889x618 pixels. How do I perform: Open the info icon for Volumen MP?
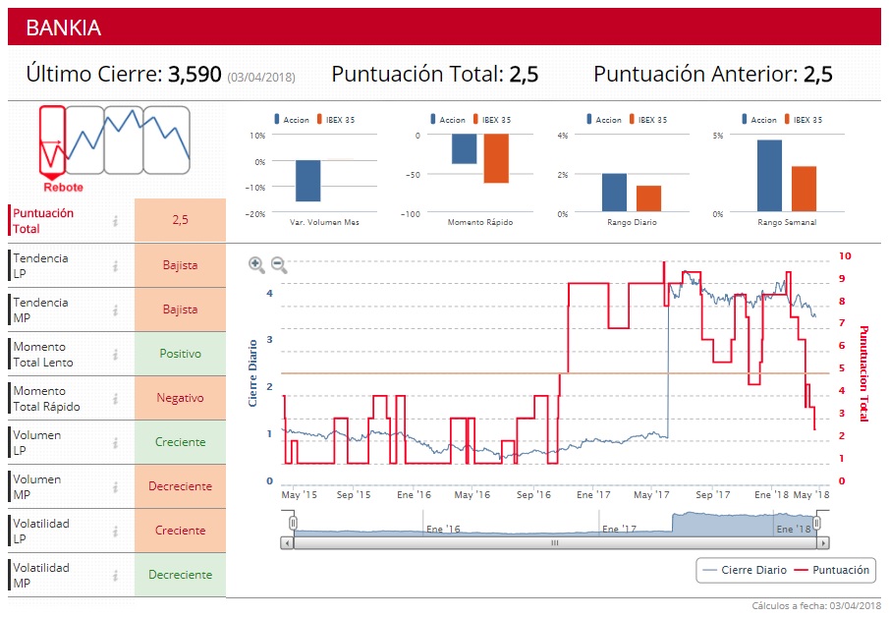coord(115,486)
